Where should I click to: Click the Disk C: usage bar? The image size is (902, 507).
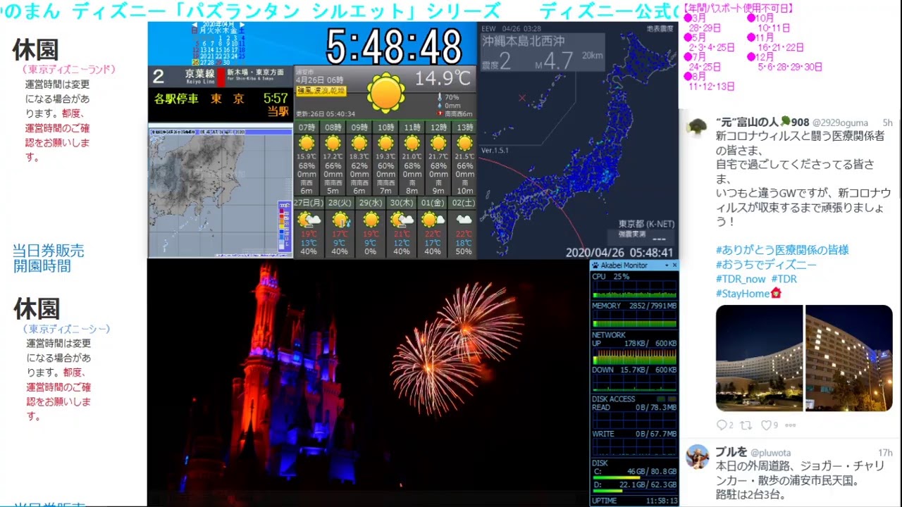pos(634,477)
